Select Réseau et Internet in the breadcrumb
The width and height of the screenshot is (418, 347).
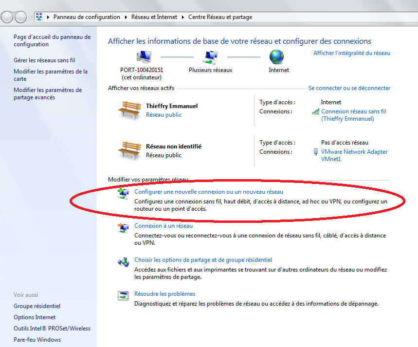click(154, 17)
